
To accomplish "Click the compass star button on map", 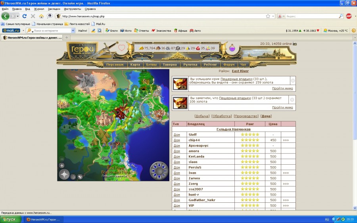I will tap(64, 175).
